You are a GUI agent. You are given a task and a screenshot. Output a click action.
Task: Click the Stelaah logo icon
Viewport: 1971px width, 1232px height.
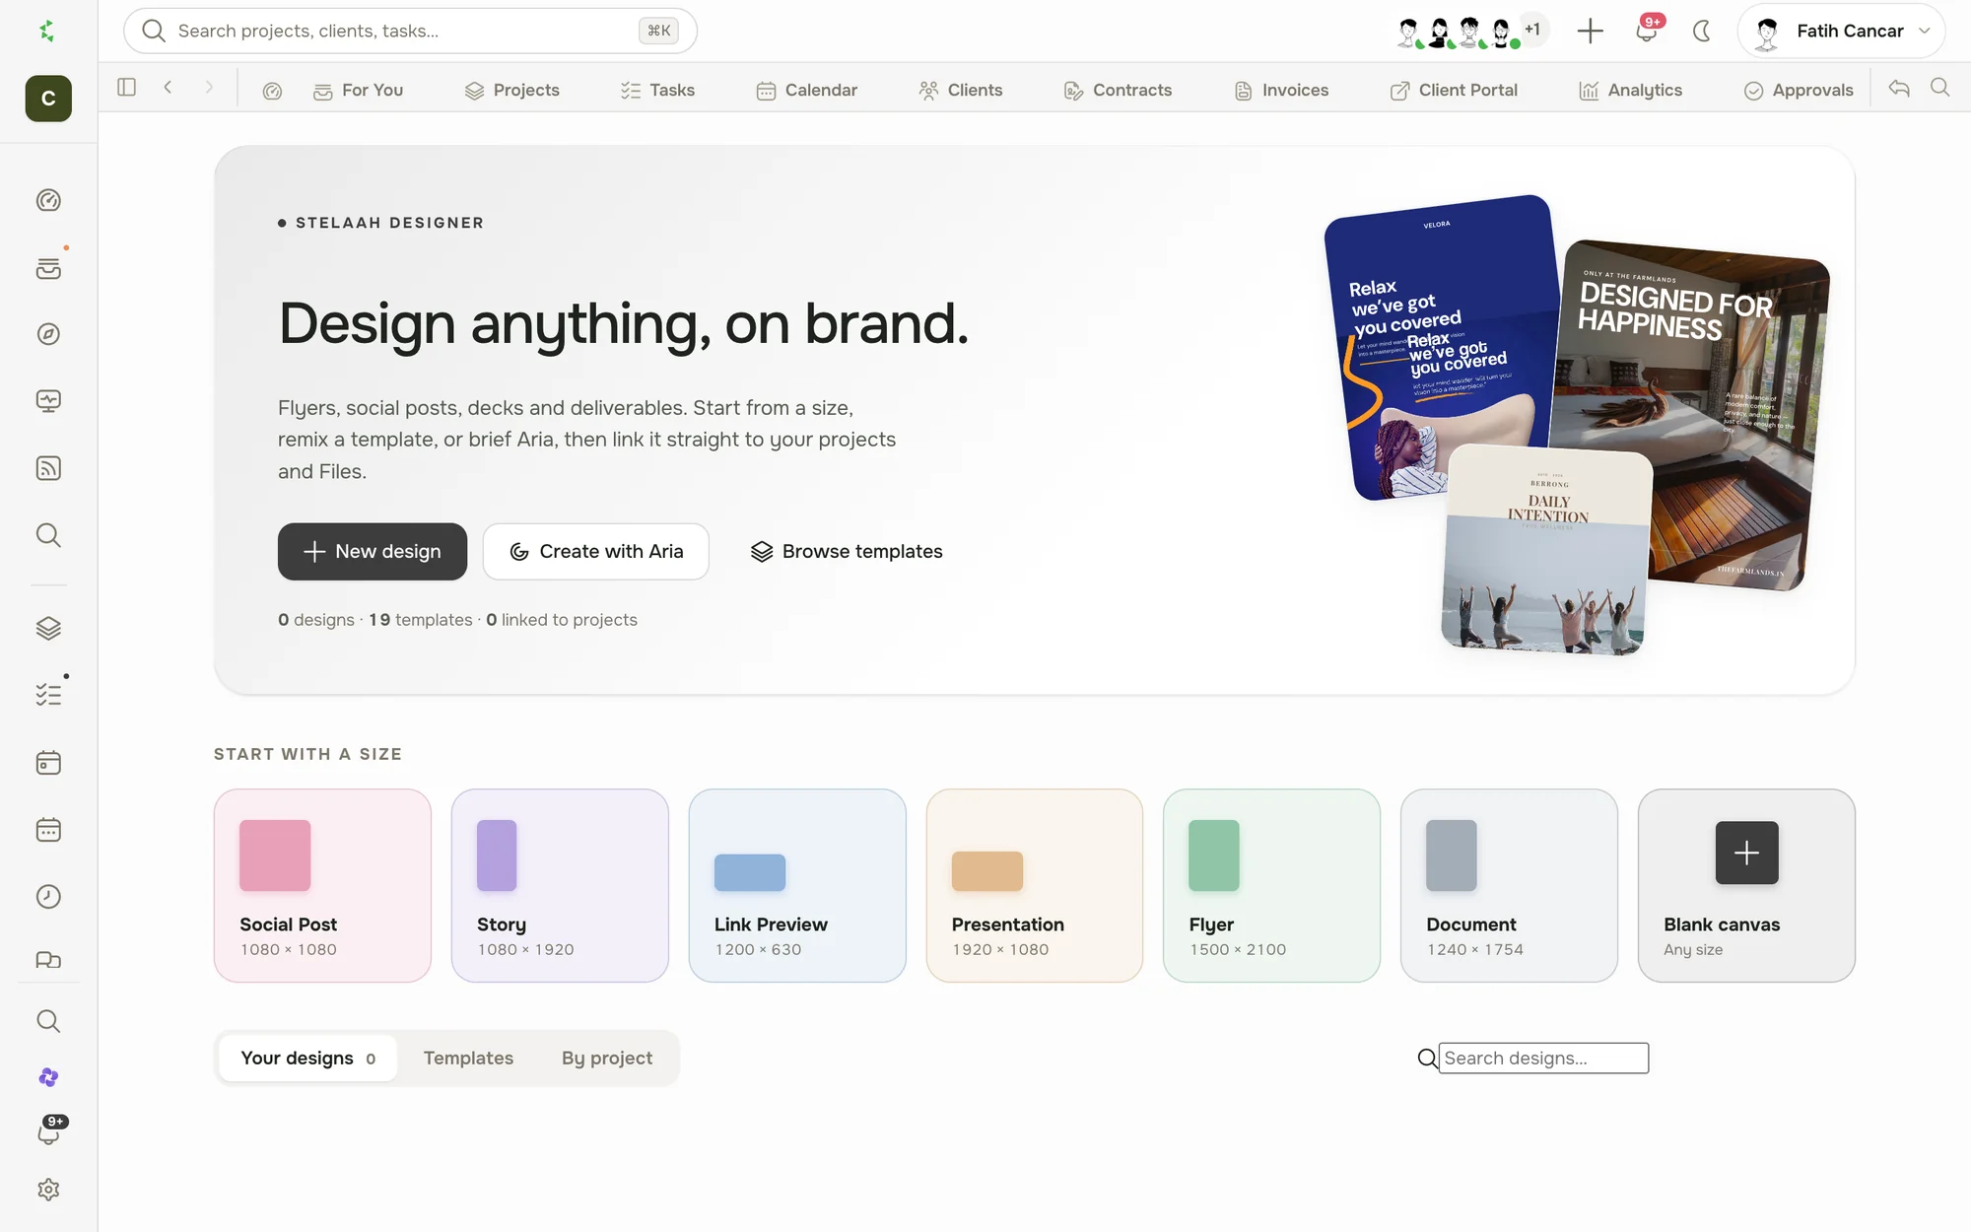click(x=47, y=31)
